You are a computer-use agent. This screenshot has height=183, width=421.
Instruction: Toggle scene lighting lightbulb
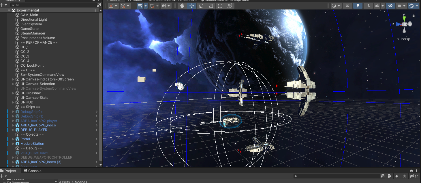[358, 6]
